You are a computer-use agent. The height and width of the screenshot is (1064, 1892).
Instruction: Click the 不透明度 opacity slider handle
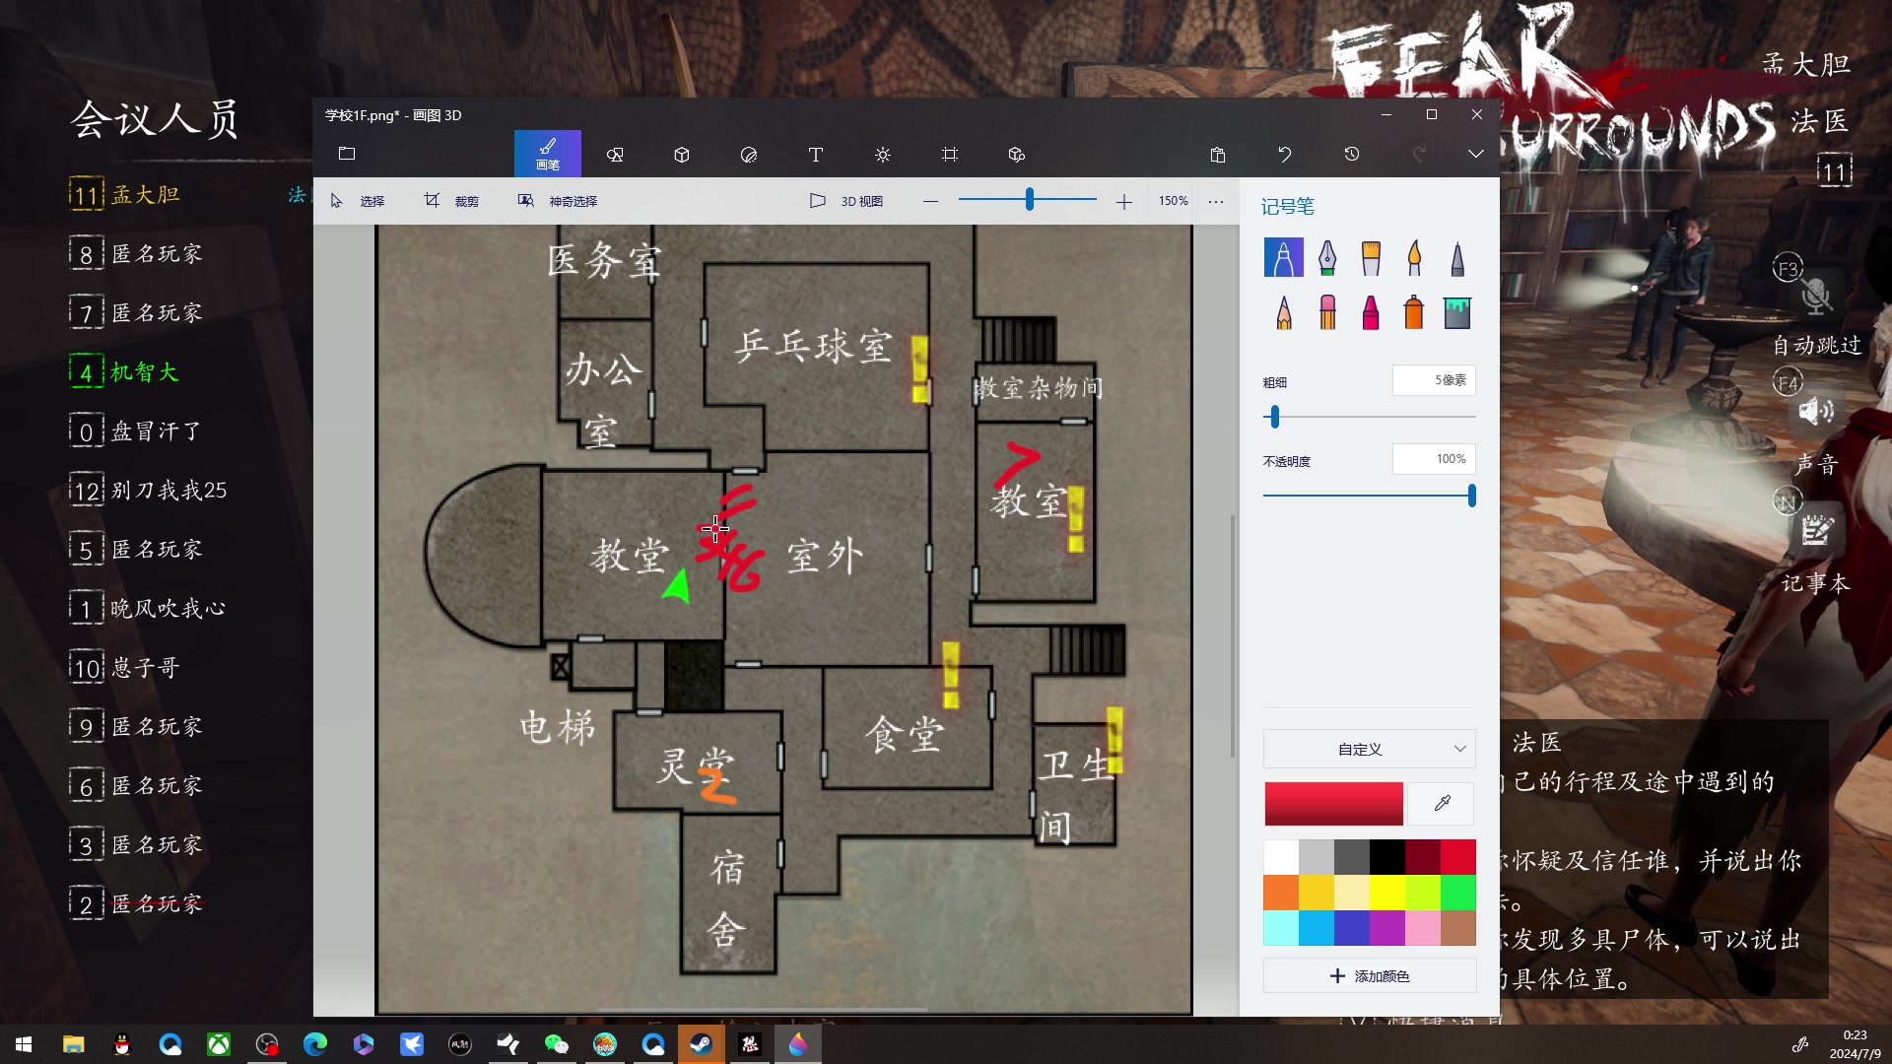[1471, 496]
